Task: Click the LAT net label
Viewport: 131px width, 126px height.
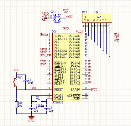Action: coord(116,37)
